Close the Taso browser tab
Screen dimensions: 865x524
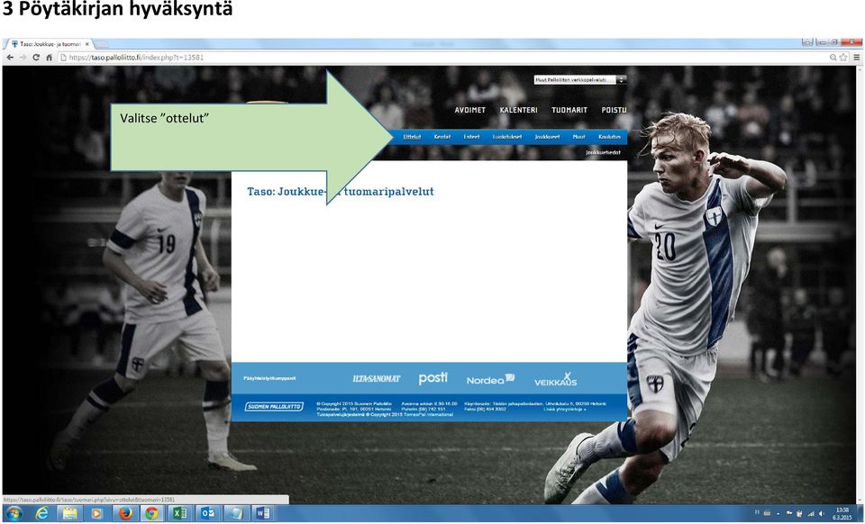coord(87,44)
